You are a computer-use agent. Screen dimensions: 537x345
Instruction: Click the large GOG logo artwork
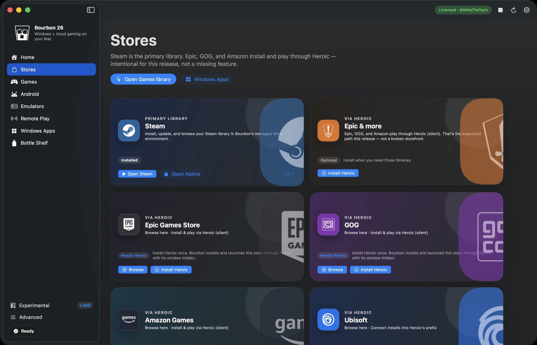coord(490,237)
